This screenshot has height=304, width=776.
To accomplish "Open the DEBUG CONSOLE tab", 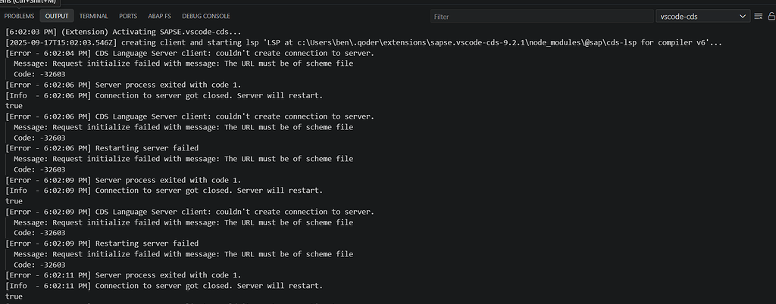I will point(205,16).
